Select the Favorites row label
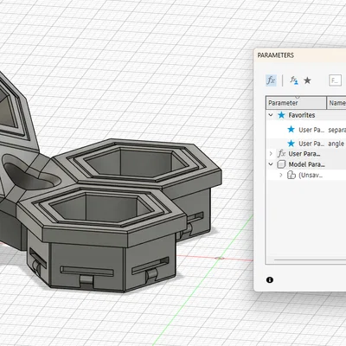 (x=302, y=115)
